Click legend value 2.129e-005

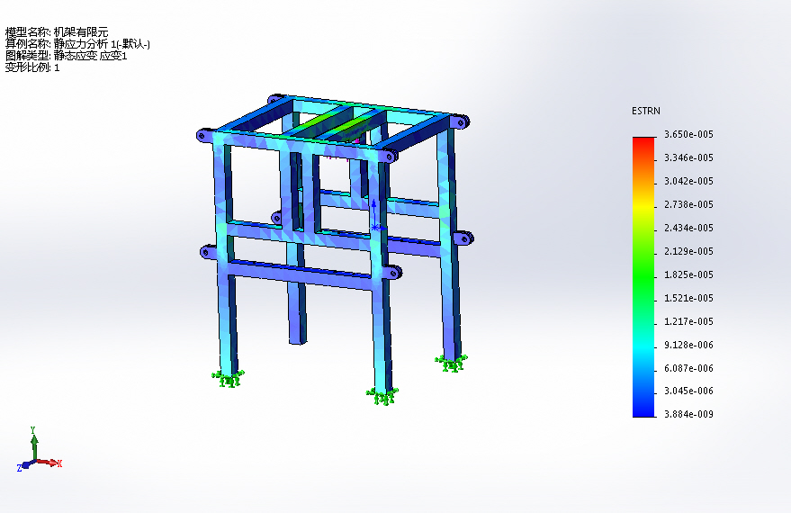coord(688,251)
